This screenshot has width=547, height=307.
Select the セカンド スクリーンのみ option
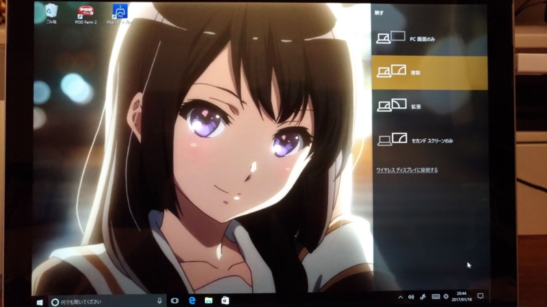[x=429, y=140]
